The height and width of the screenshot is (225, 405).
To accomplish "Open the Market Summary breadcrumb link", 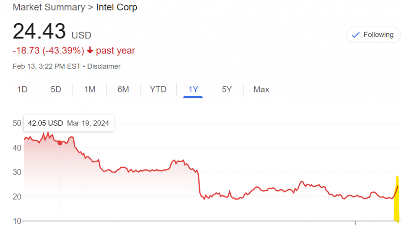I will point(49,7).
